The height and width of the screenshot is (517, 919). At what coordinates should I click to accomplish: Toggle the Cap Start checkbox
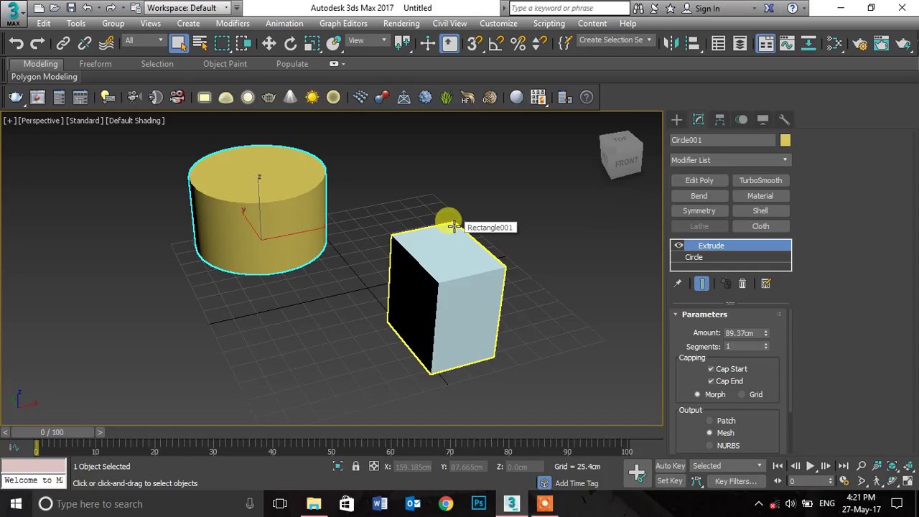click(x=711, y=369)
